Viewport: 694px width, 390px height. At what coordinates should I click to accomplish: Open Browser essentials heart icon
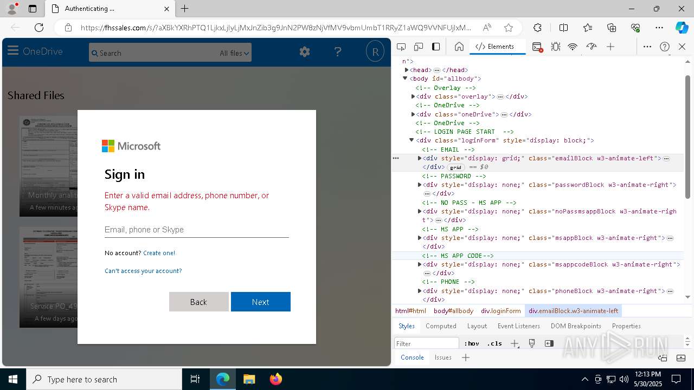click(635, 28)
